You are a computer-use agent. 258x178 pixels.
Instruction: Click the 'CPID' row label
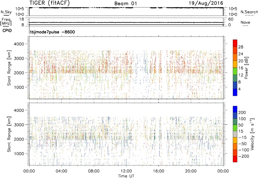point(7,31)
